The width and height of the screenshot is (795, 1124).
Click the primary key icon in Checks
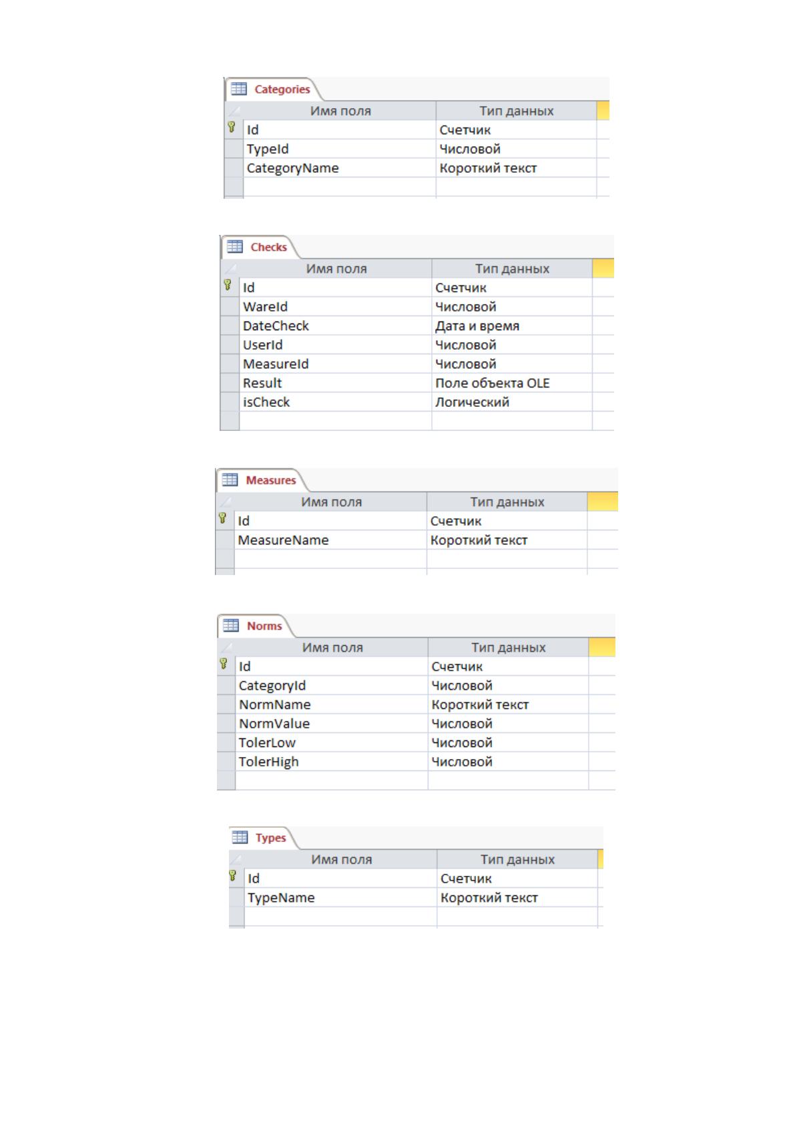(227, 285)
